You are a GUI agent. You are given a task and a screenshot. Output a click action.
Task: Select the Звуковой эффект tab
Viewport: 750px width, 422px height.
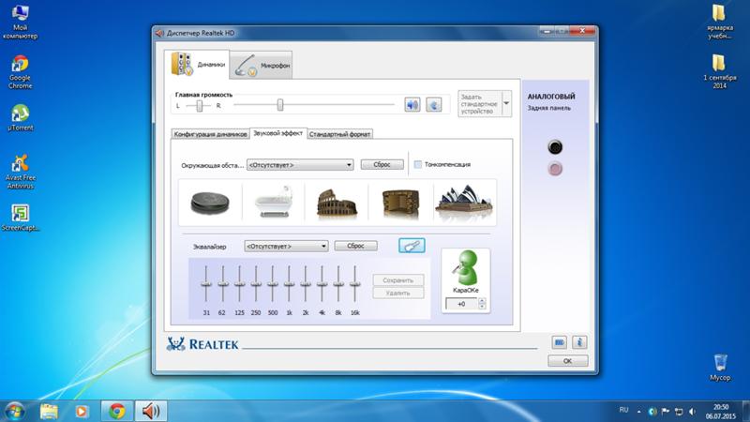tap(277, 133)
